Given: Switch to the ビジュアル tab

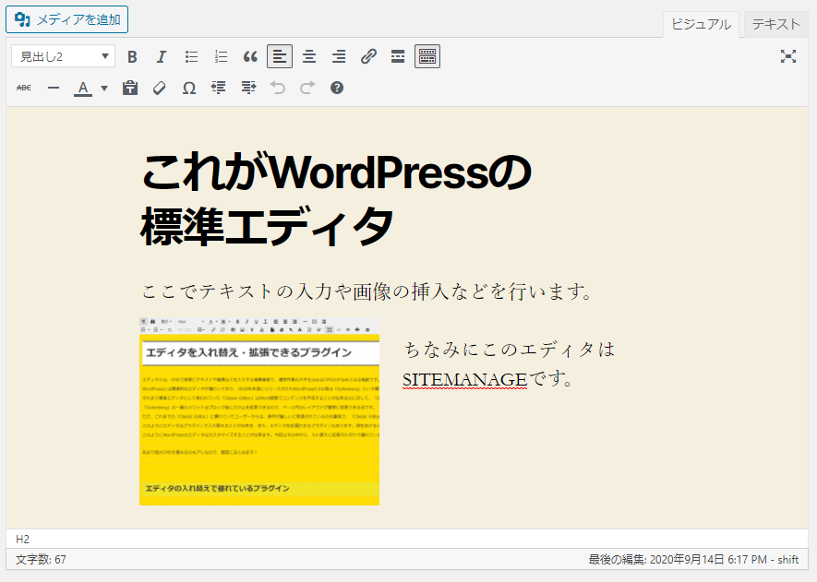Looking at the screenshot, I should click(701, 25).
